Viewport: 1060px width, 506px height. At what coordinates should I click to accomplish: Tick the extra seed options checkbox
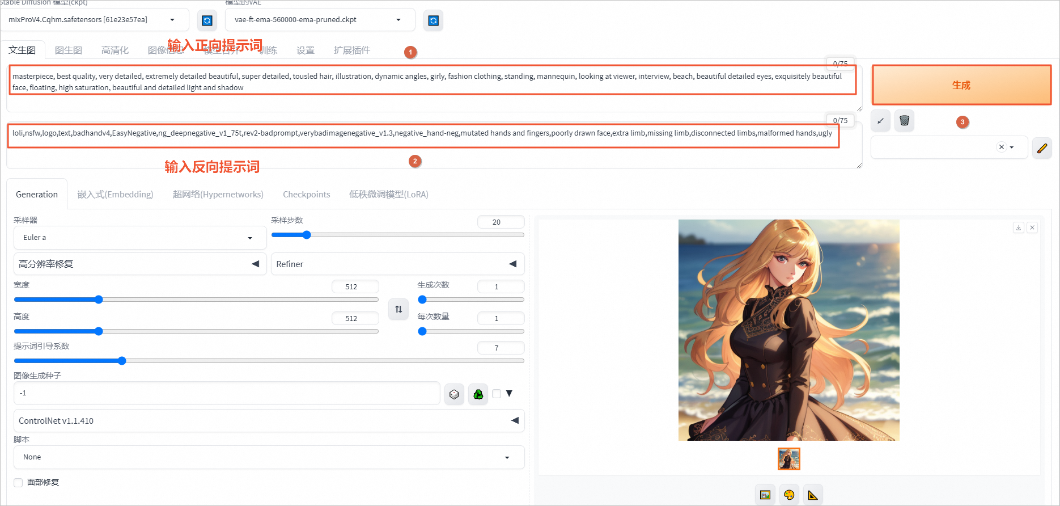pyautogui.click(x=497, y=394)
